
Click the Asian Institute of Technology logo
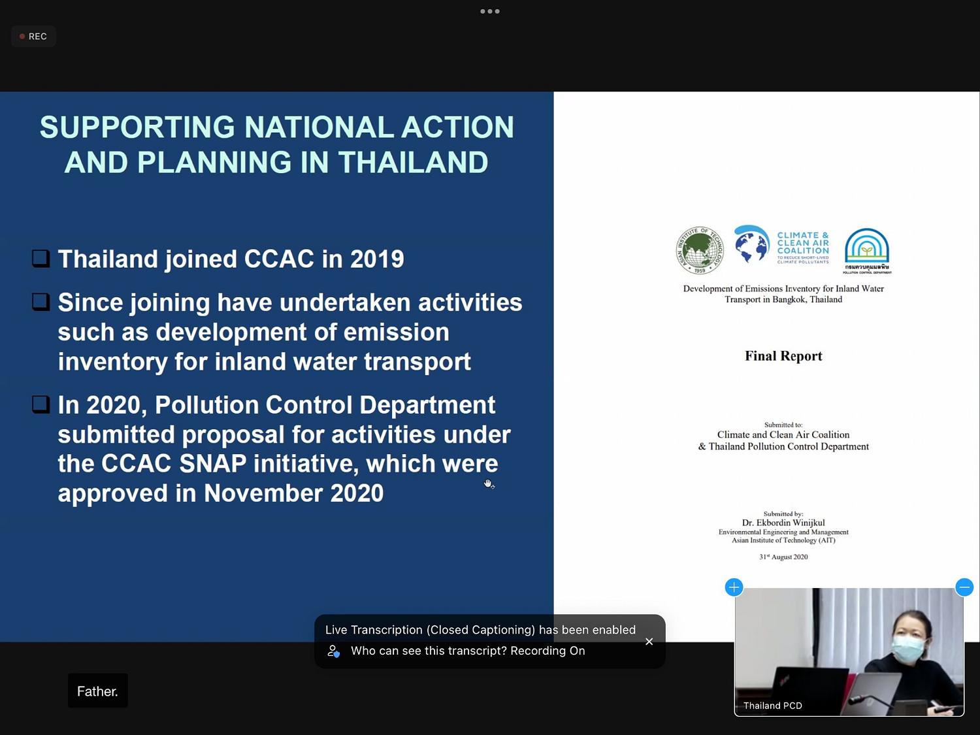[x=700, y=250]
